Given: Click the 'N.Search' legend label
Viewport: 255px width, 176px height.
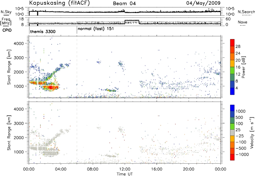Looking at the screenshot, I should click(246, 12).
